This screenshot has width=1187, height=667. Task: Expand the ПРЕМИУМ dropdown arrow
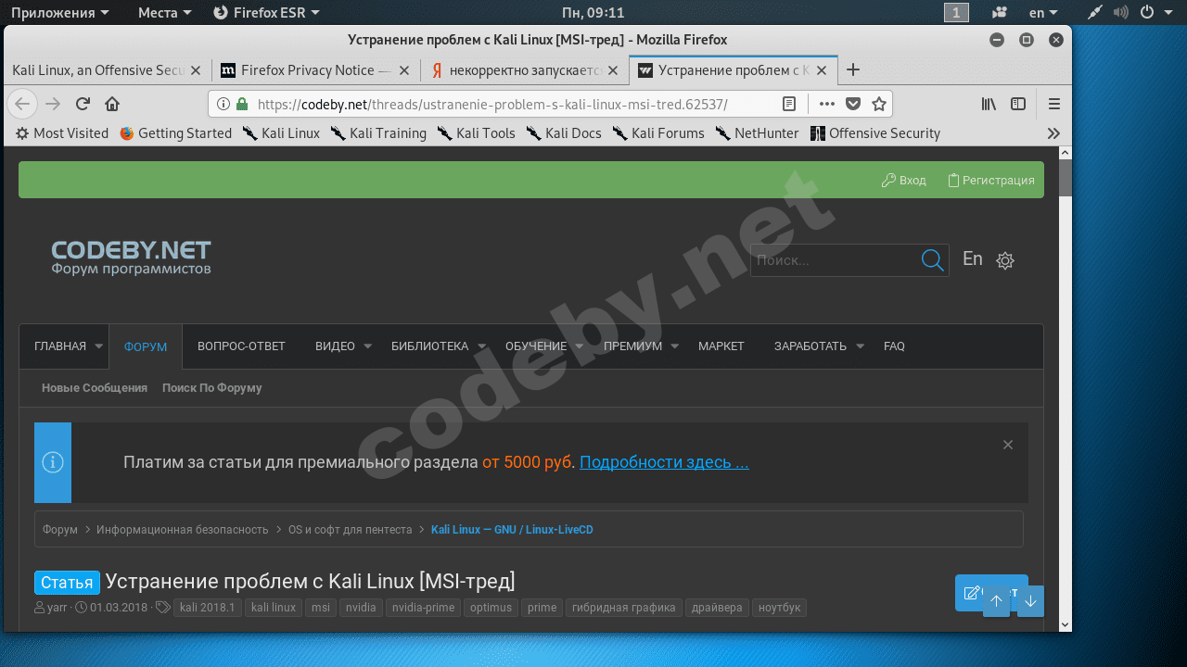click(675, 346)
